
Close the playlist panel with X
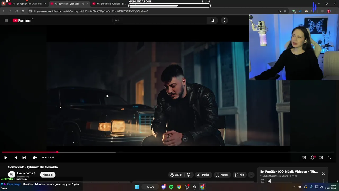coord(323,173)
